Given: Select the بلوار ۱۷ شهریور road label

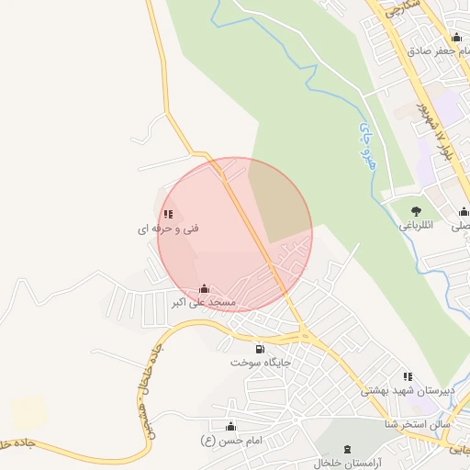Looking at the screenshot, I should pyautogui.click(x=435, y=132).
